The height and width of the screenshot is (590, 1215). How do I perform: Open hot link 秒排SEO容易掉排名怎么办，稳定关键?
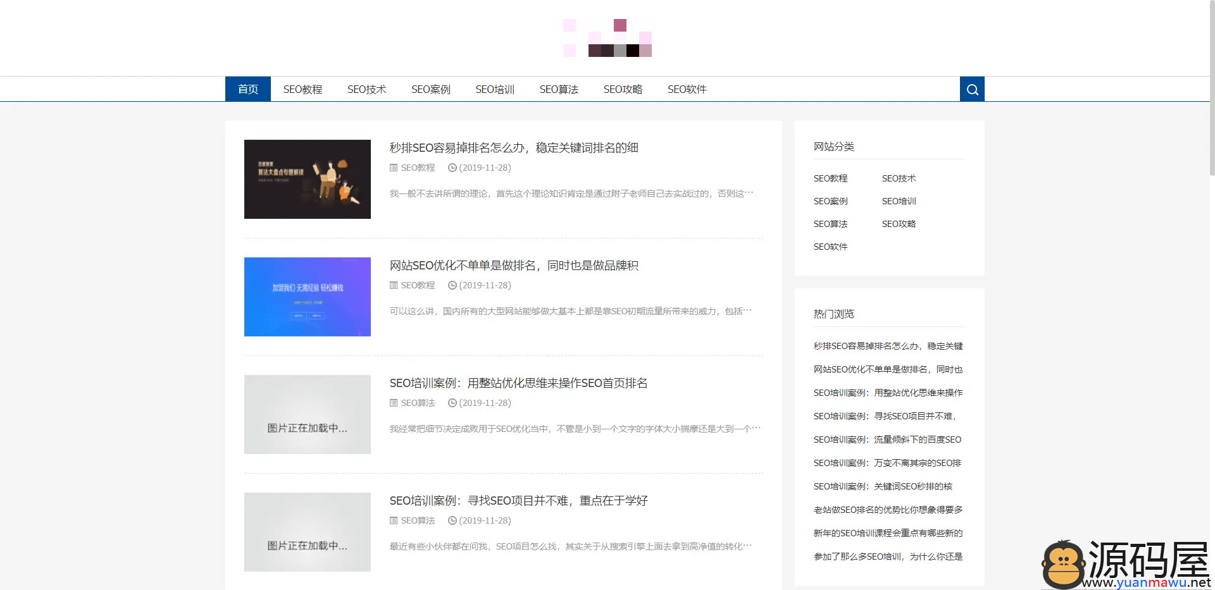click(x=888, y=346)
